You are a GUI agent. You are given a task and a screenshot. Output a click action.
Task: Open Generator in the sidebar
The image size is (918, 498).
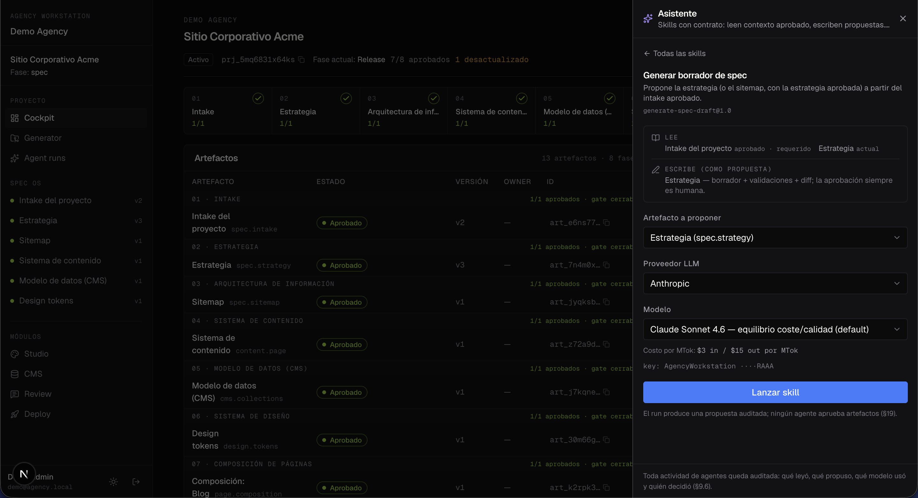76,138
